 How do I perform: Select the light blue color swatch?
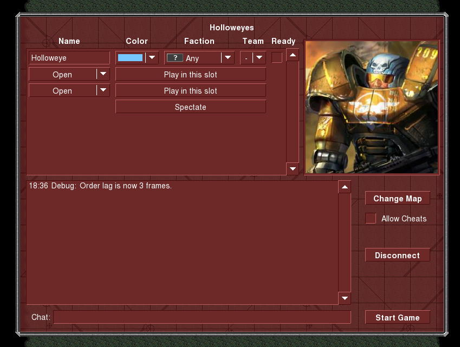[x=130, y=58]
